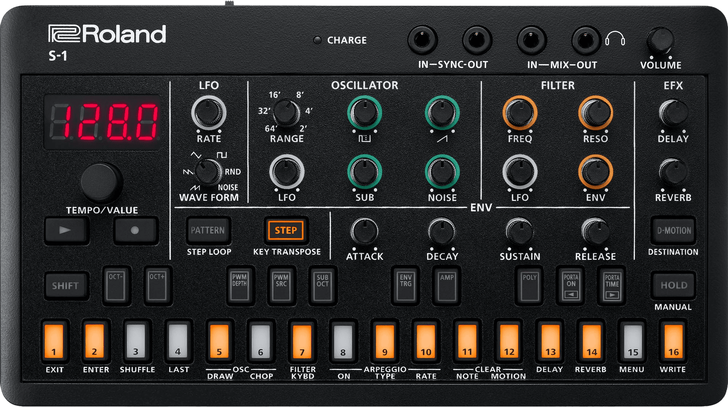Click the VOLUME knob

point(660,41)
